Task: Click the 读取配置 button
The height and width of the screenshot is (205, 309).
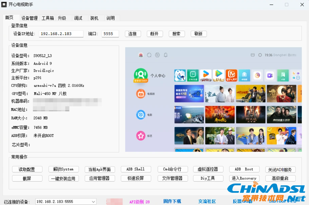Action: 27,169
